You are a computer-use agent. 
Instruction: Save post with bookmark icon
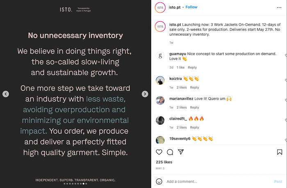(x=280, y=152)
